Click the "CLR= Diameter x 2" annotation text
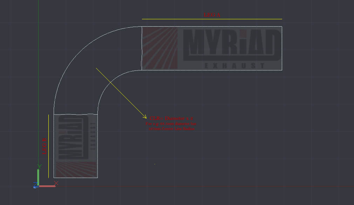 coord(171,118)
